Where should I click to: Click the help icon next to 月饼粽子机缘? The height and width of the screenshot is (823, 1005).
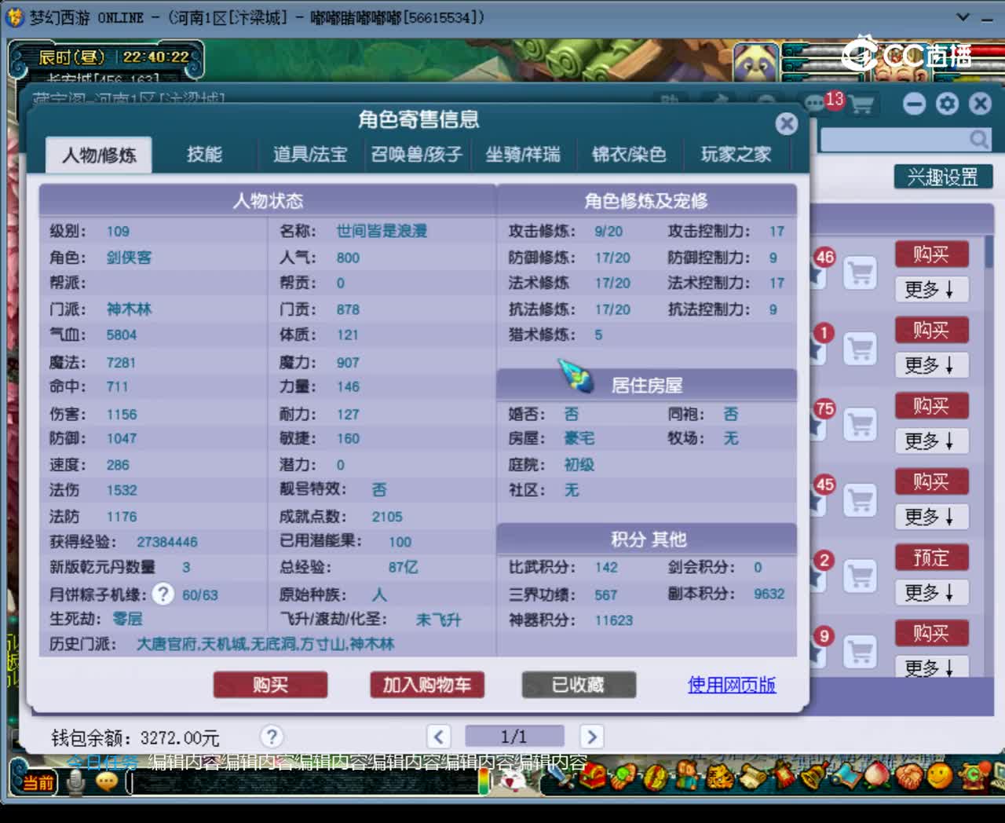[163, 594]
